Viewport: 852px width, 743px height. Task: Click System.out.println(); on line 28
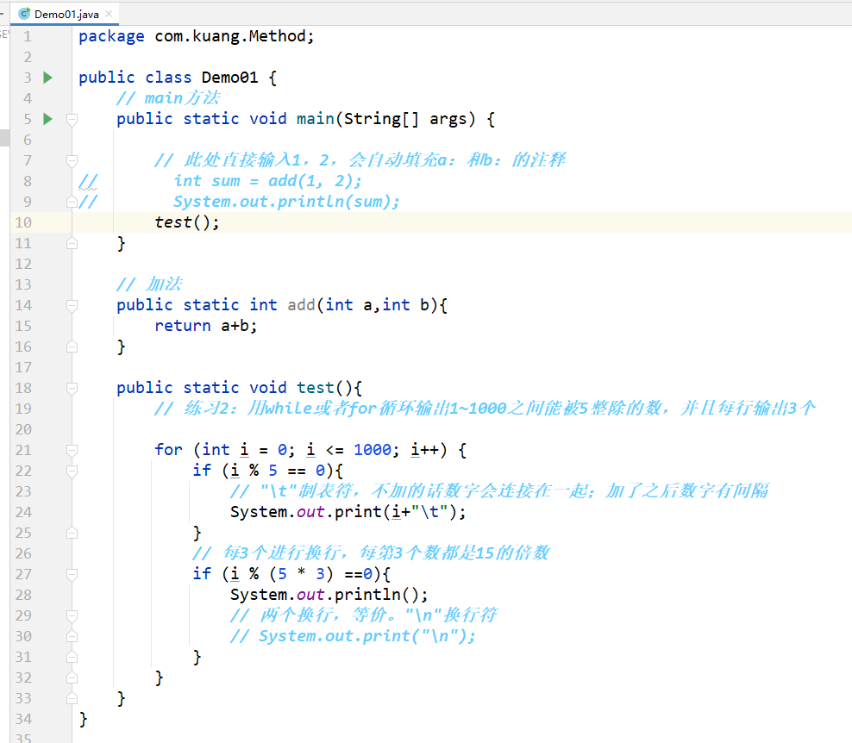click(x=329, y=595)
